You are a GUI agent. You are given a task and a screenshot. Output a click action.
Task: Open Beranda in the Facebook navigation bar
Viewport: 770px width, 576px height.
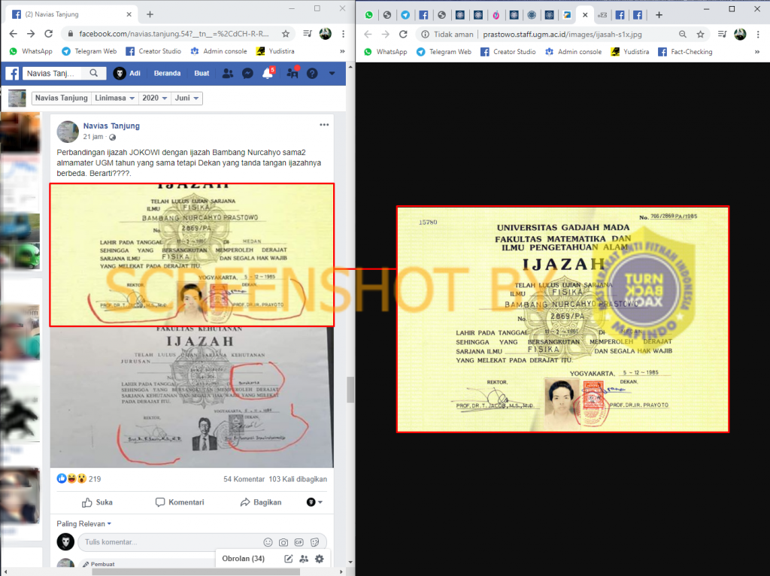pyautogui.click(x=167, y=73)
